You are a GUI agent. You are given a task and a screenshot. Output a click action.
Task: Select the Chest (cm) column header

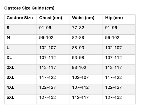pyautogui.click(x=51, y=18)
